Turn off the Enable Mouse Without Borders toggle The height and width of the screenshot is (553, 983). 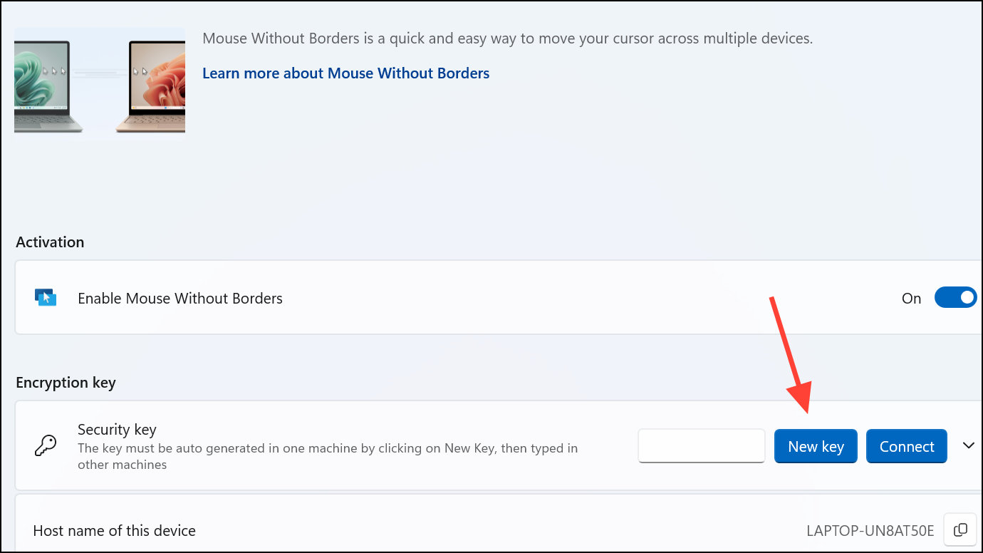pyautogui.click(x=955, y=298)
